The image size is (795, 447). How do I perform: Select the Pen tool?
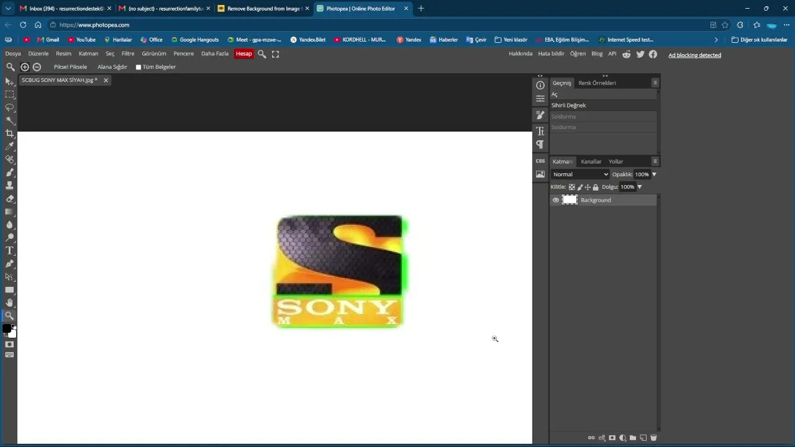click(x=9, y=264)
